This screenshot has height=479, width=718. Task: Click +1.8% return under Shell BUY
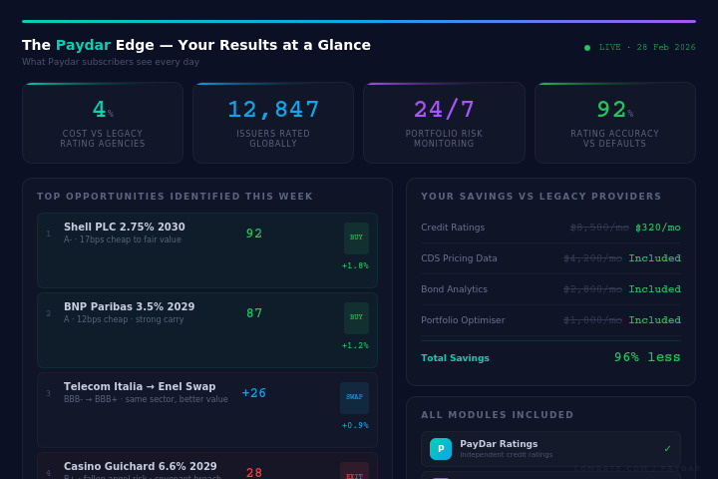coord(355,265)
